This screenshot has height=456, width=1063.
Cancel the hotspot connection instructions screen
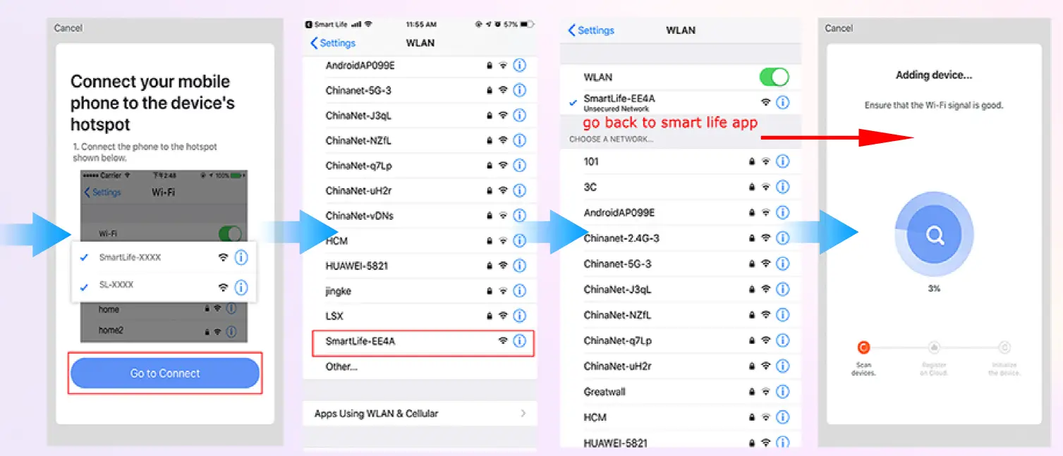(68, 28)
